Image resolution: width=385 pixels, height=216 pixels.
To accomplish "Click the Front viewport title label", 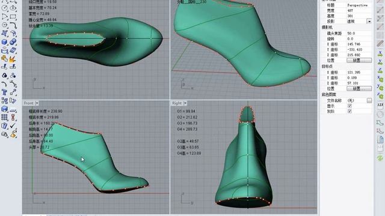I will 29,103.
